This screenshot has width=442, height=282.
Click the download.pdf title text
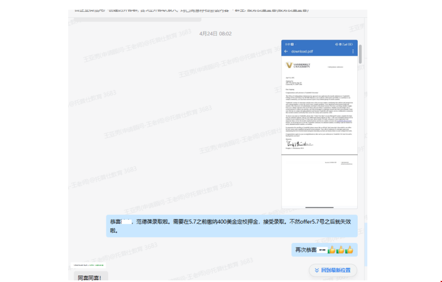tap(302, 51)
